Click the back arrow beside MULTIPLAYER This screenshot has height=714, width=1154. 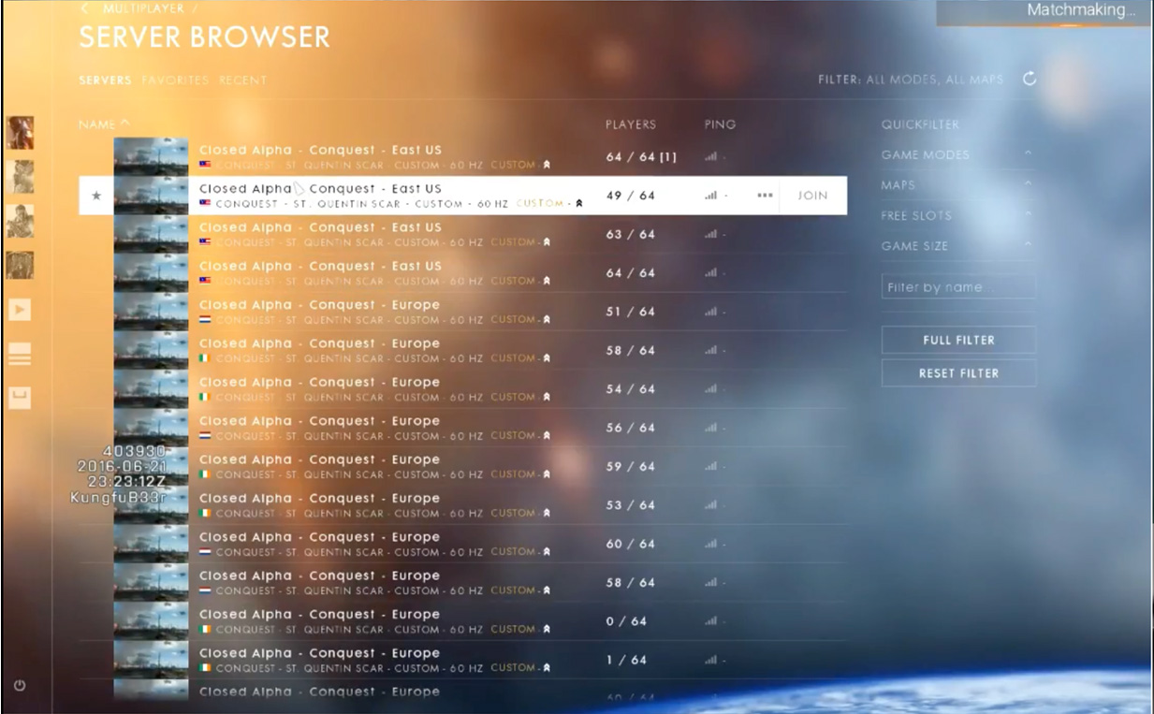coord(85,8)
